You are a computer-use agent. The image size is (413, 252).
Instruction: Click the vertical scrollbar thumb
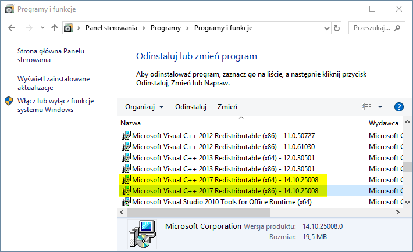[407, 167]
